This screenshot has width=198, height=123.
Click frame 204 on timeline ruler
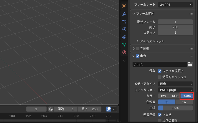(x=44, y=116)
